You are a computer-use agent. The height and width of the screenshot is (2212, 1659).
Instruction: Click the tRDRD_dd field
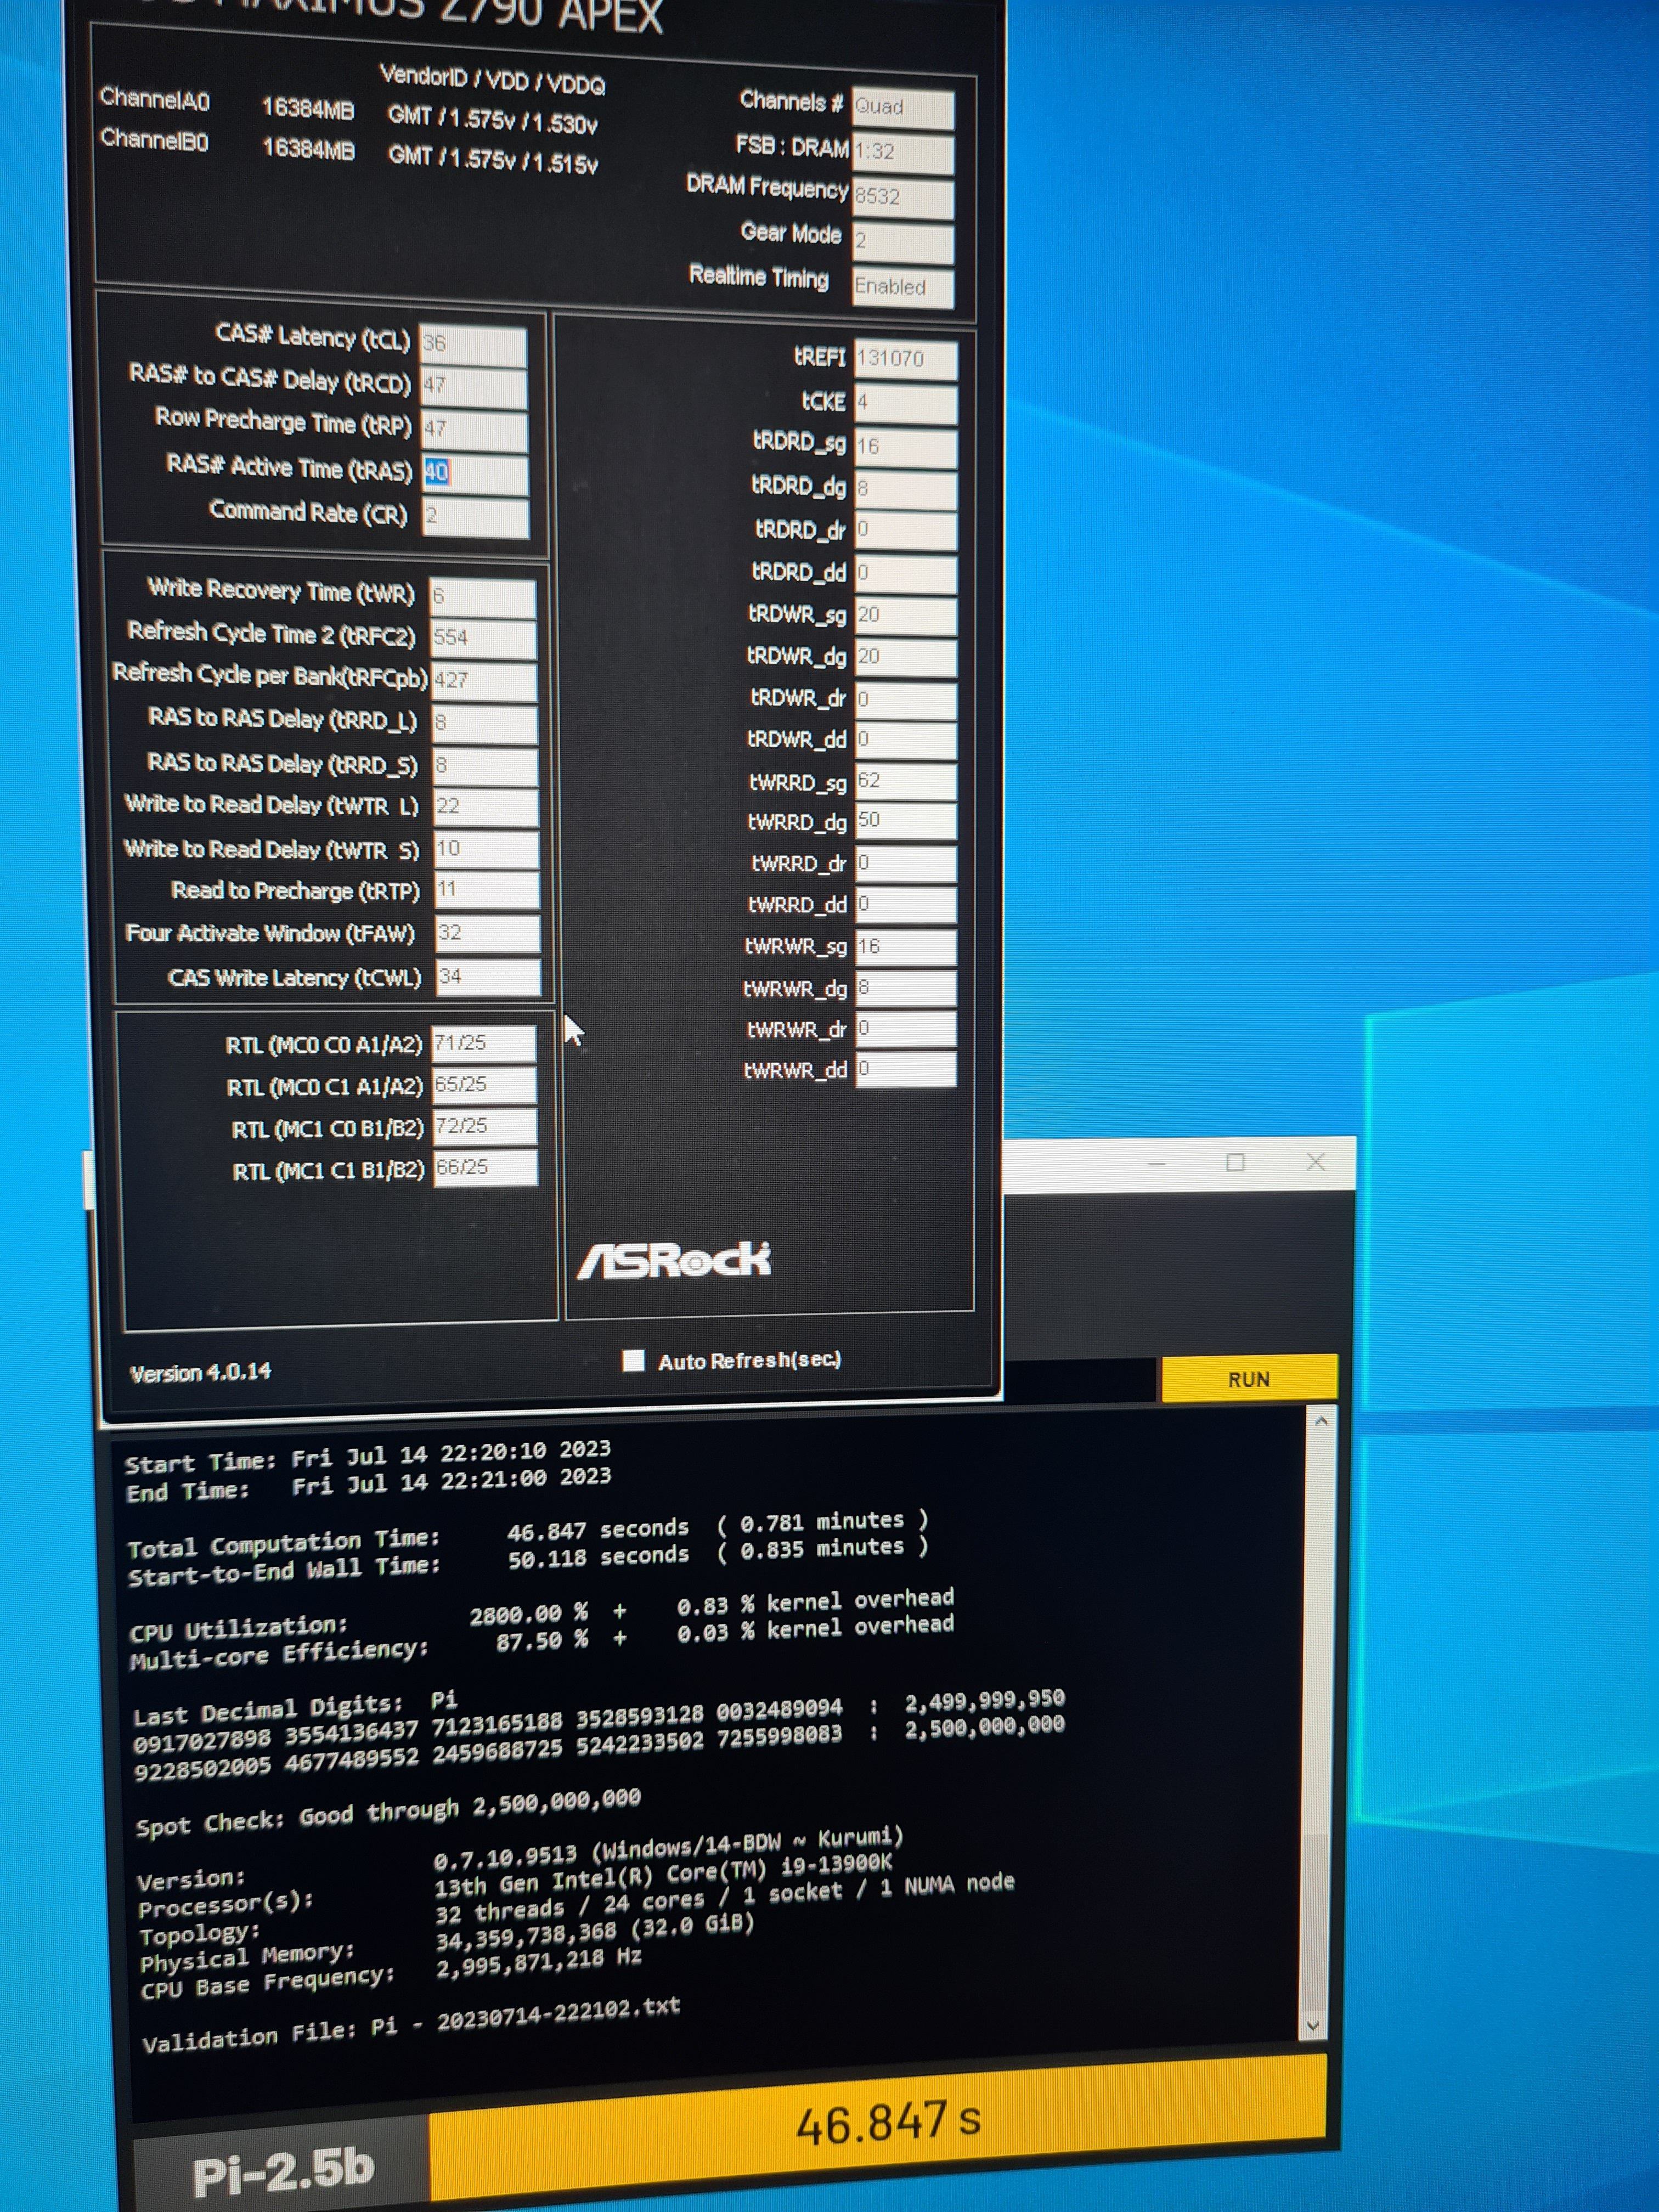(x=905, y=575)
